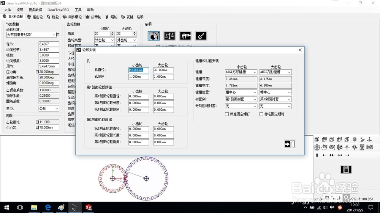Image resolution: width=380 pixels, height=213 pixels.
Task: Switch to the 同步带轮 tab
Action: tap(72, 17)
